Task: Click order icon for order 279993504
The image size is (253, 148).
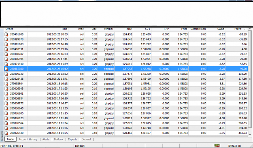Action: tap(6, 84)
